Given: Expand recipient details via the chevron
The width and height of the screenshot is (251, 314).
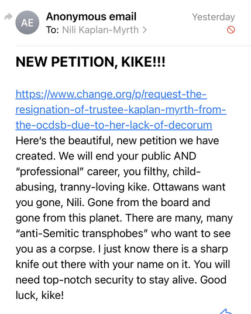Looking at the screenshot, I should click(145, 30).
